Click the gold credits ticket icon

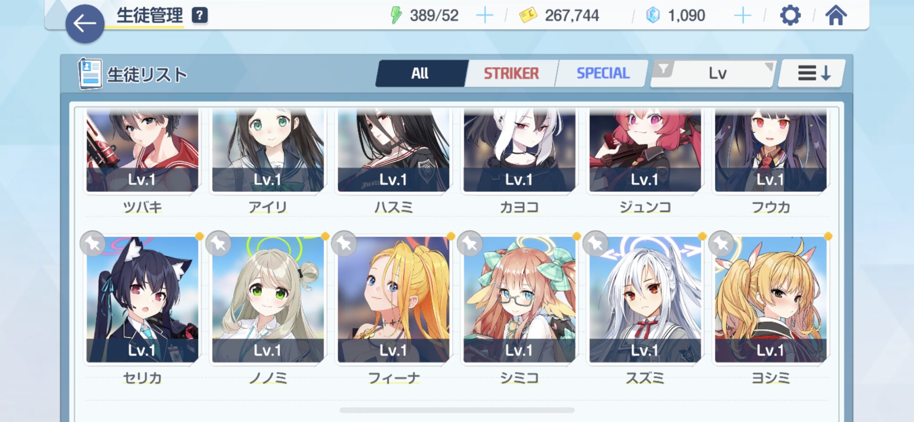coord(528,15)
